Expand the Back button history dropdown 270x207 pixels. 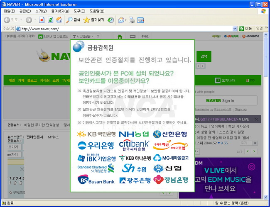click(21, 20)
